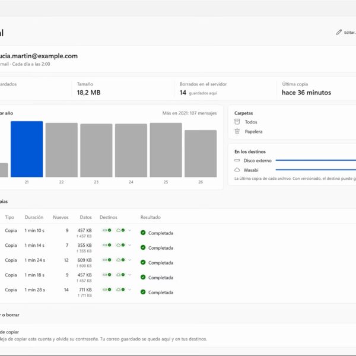Click cloud destination status in 1 min 14 s row
This screenshot has width=356, height=356.
click(x=120, y=245)
